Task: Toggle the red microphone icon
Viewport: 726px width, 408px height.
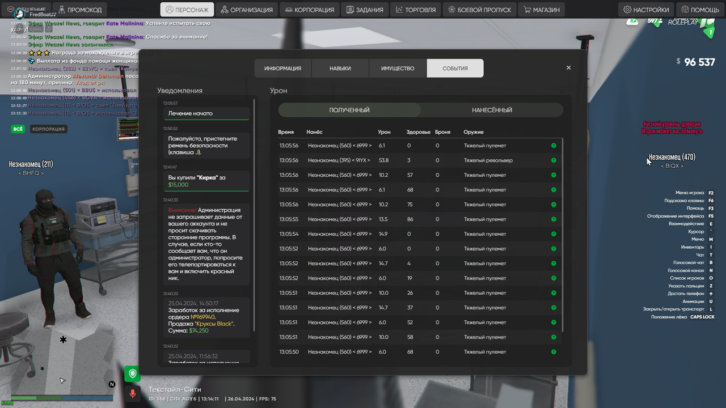Action: point(133,393)
